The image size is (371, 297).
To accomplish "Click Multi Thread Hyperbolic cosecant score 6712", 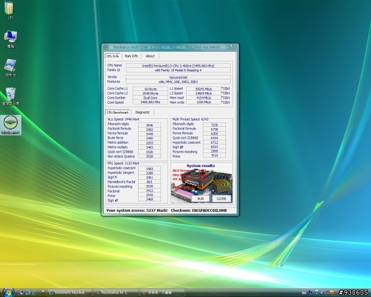I will pos(214,142).
